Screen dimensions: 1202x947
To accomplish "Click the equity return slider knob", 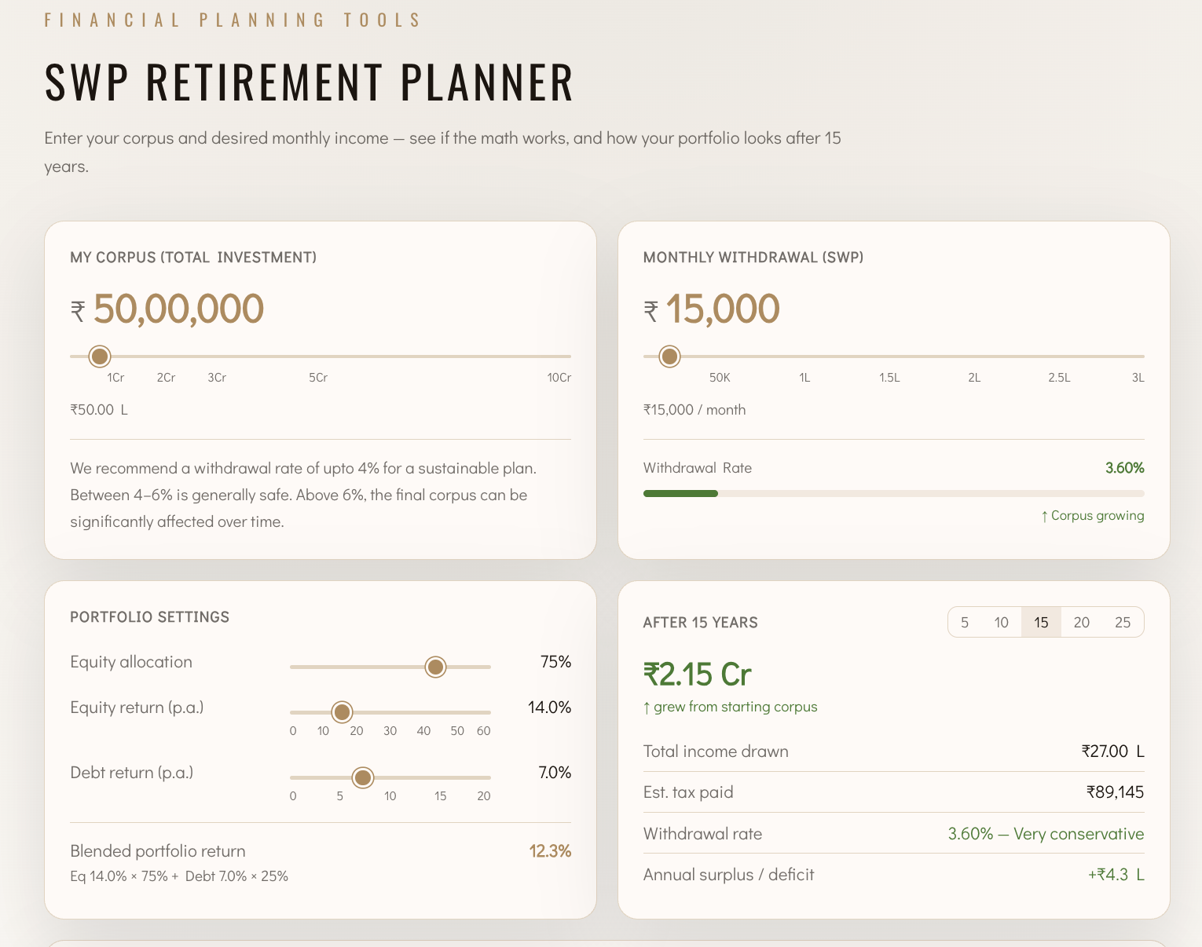I will coord(342,712).
